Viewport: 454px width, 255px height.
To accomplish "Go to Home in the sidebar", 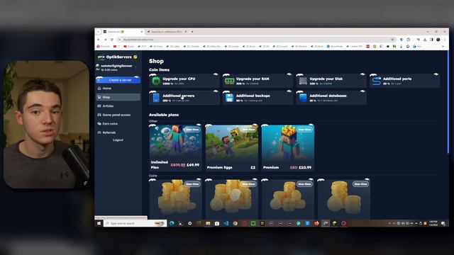I will pyautogui.click(x=118, y=88).
